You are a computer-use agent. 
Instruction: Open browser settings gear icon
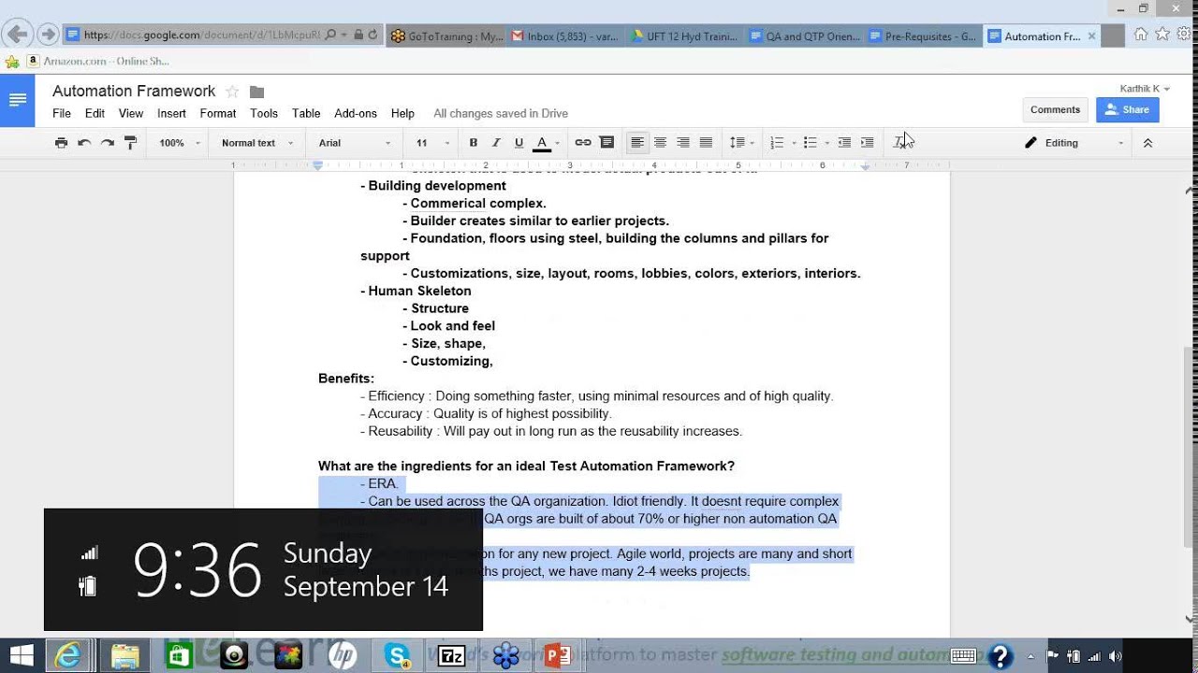click(1184, 35)
